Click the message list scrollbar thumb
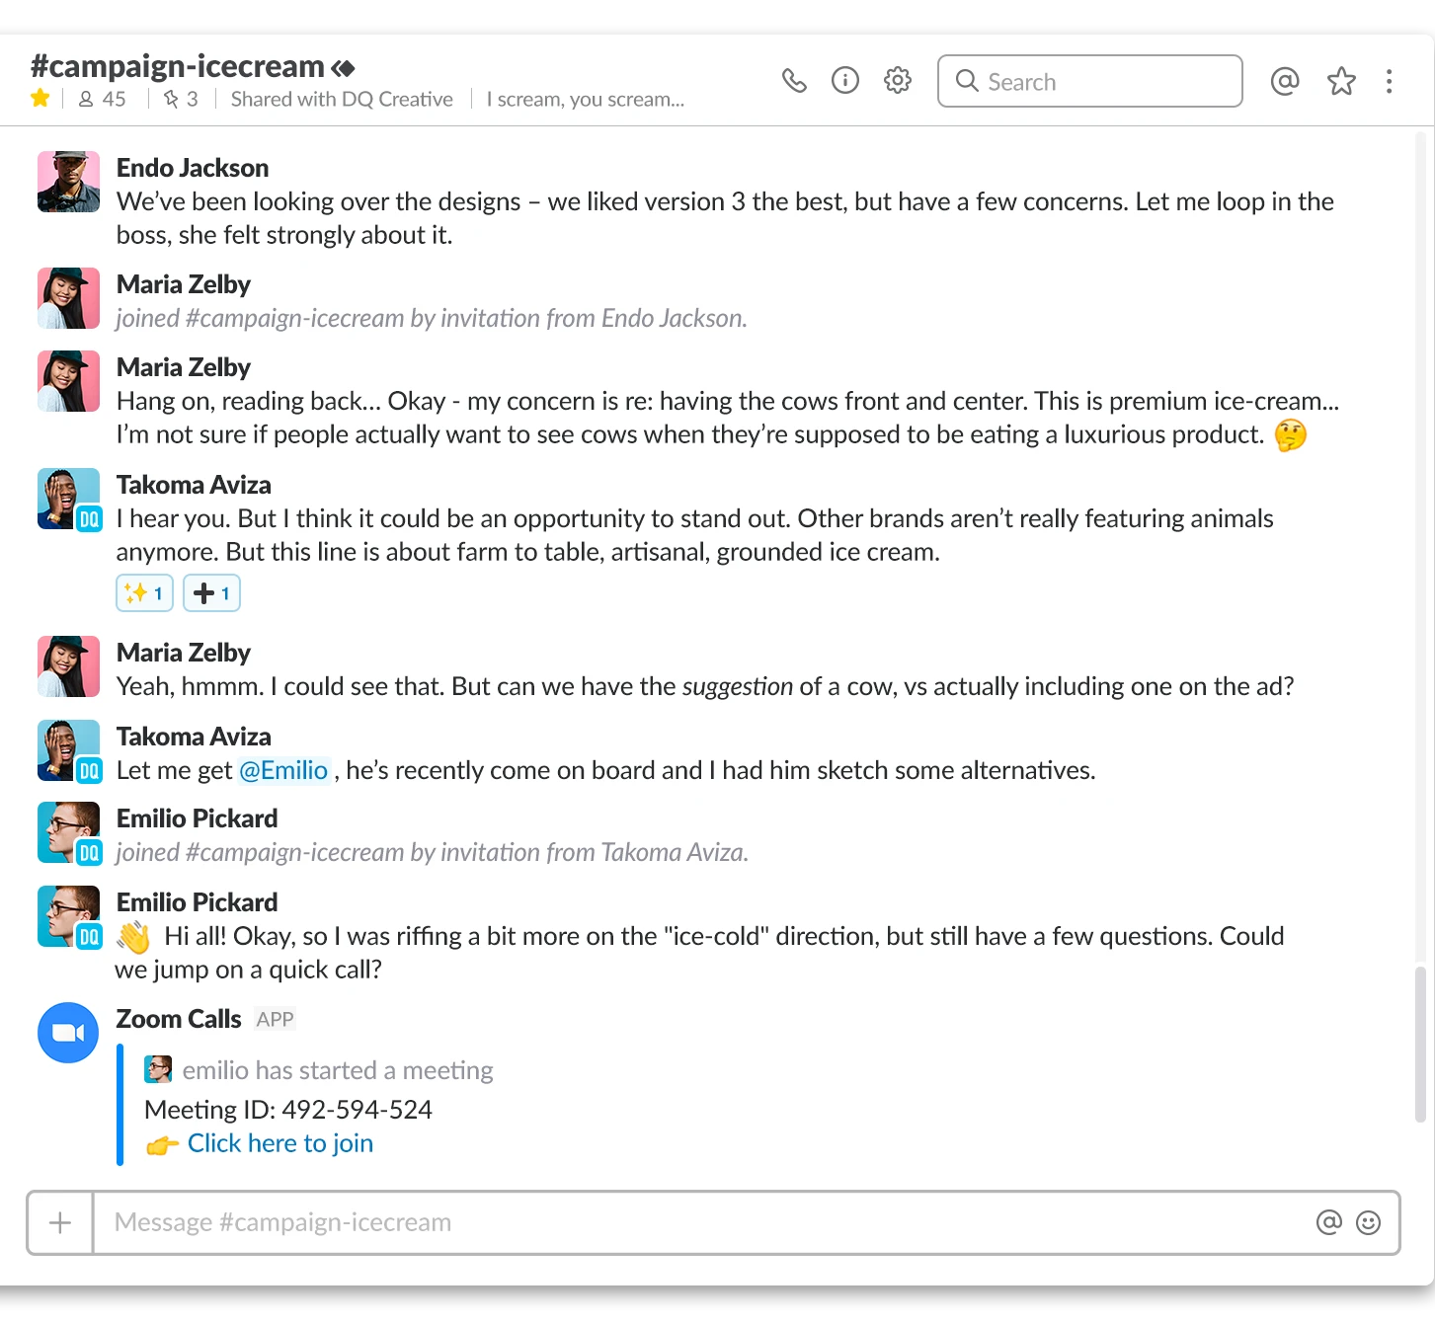The height and width of the screenshot is (1323, 1435). point(1420,1045)
